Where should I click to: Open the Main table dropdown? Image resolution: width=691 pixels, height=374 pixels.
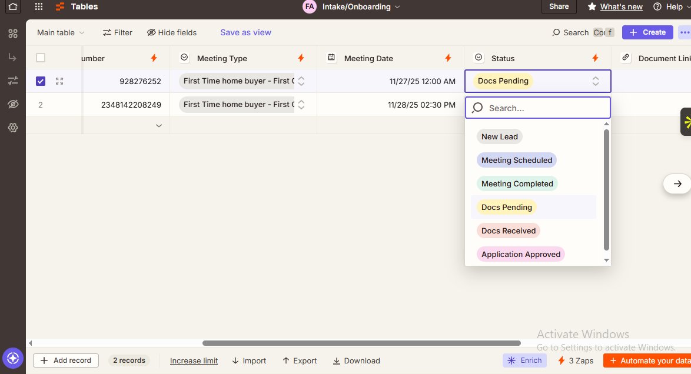(59, 33)
